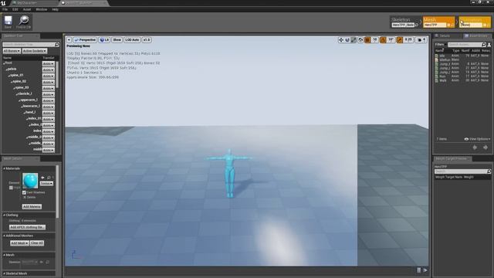The image size is (494, 278).
Task: Toggle the Cast Shadows checkbox
Action: click(x=24, y=192)
